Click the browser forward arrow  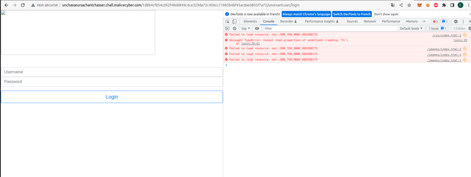14,5
